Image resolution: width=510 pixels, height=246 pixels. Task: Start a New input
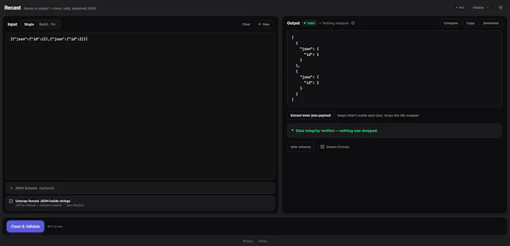pos(264,24)
